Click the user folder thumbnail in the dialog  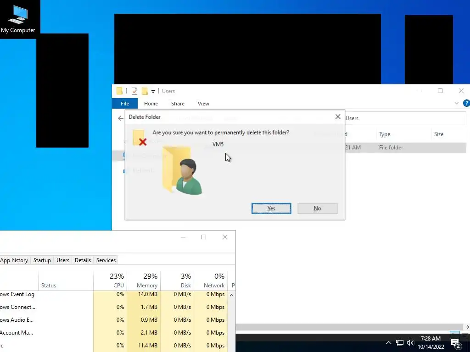point(182,170)
